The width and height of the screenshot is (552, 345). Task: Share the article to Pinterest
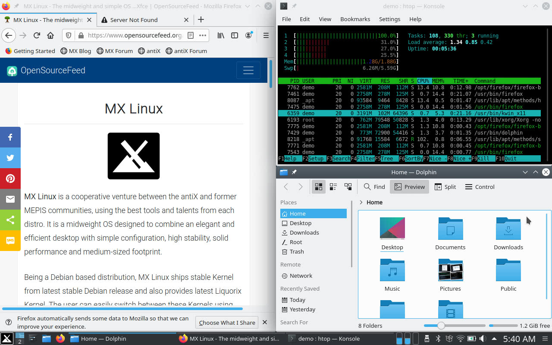click(x=10, y=179)
